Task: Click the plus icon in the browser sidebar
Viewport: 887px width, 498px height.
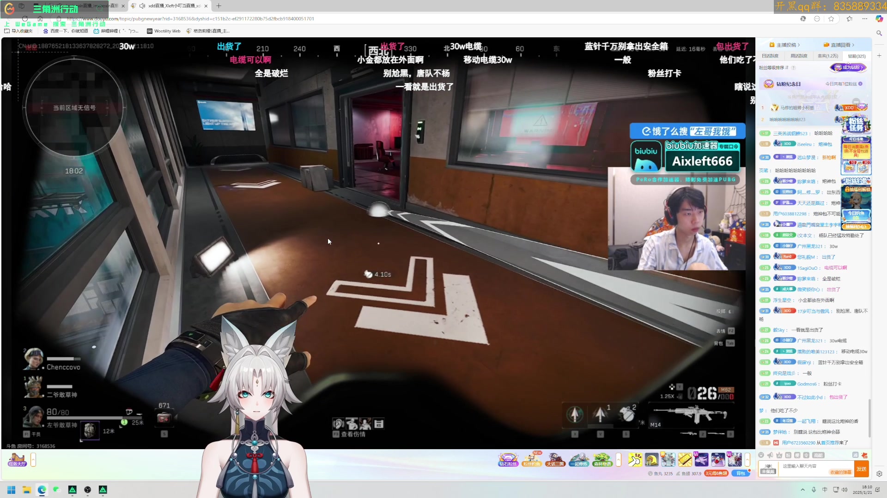Action: (x=879, y=55)
